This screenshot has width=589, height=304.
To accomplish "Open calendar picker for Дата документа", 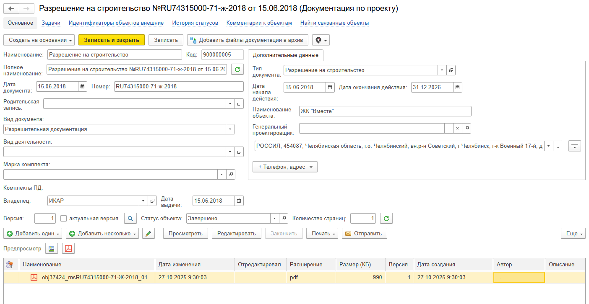I will click(x=83, y=87).
